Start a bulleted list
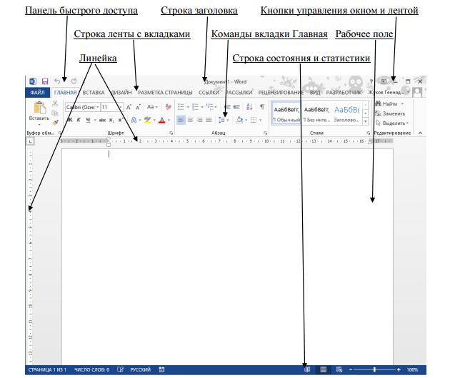 coord(181,107)
